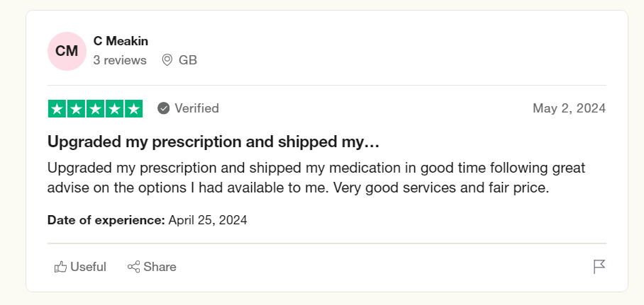Select the GB country label
This screenshot has height=305, width=644.
(x=188, y=60)
